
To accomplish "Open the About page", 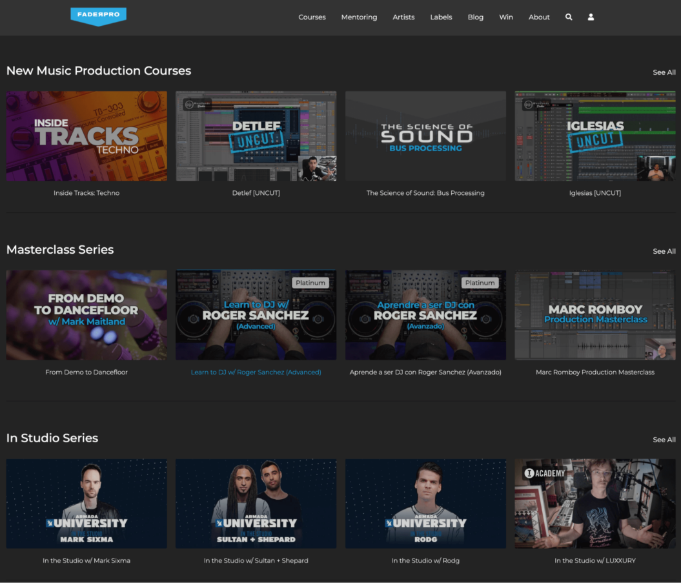I will [539, 17].
